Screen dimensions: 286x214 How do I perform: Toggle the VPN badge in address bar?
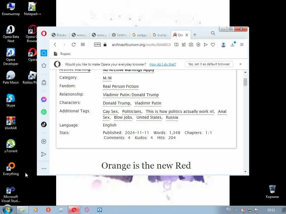tap(97, 45)
